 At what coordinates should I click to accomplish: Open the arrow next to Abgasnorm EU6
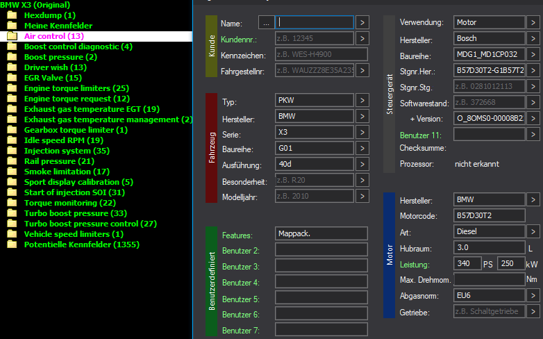tap(533, 296)
